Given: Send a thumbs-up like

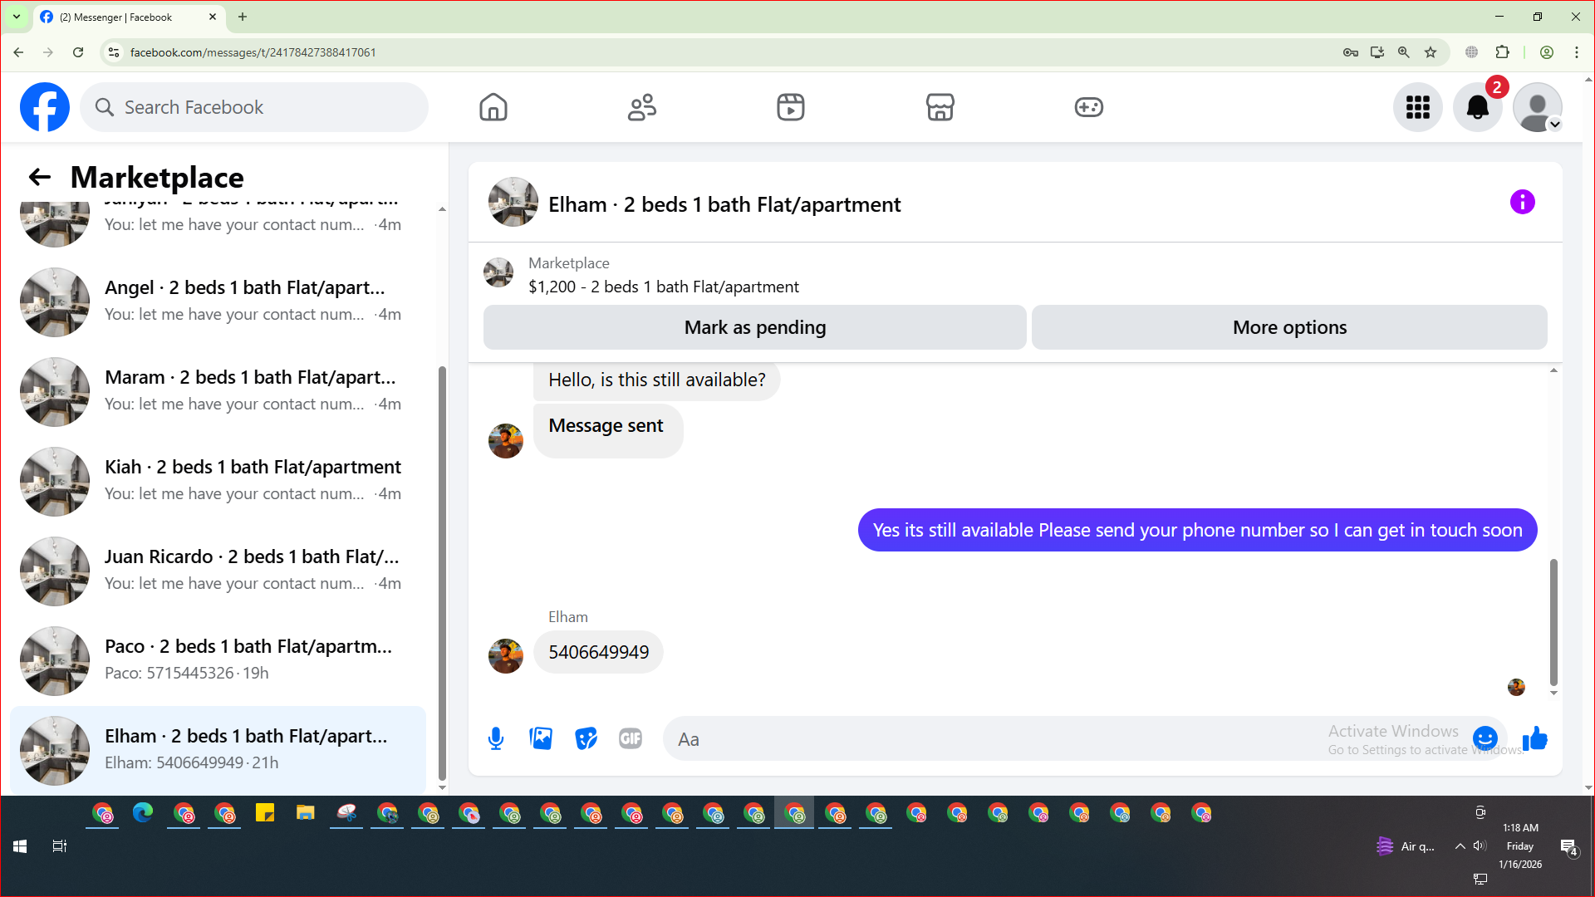Looking at the screenshot, I should coord(1534,738).
